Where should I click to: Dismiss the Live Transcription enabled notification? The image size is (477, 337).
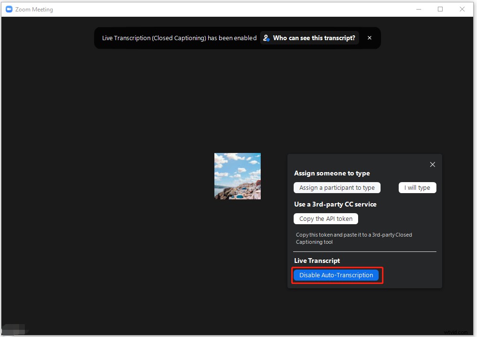(x=370, y=38)
